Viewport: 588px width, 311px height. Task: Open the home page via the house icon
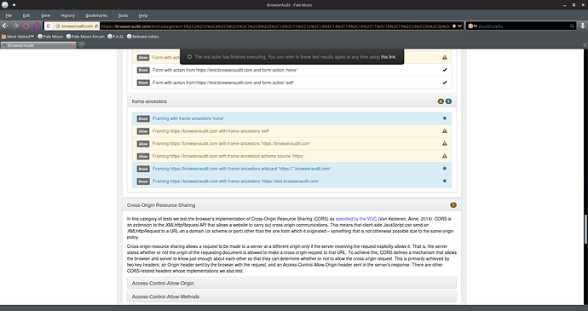[37, 26]
